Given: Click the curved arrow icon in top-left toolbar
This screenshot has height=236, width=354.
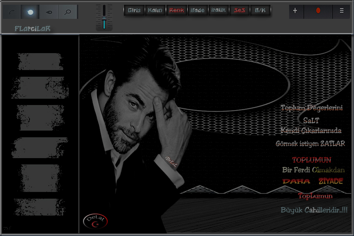Looking at the screenshot, I should click(12, 12).
